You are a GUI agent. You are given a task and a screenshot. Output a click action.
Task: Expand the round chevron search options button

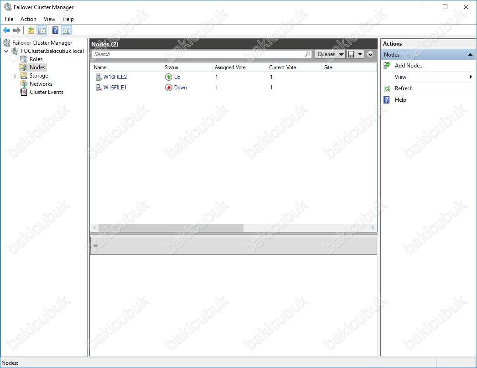click(x=370, y=54)
